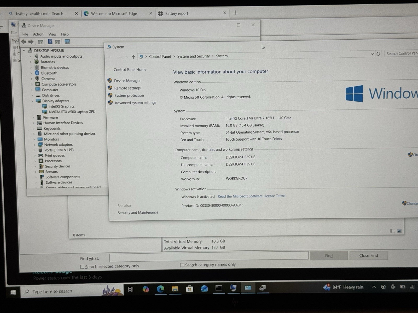Image resolution: width=418 pixels, height=313 pixels.
Task: Select Ports (COM & LPT) row
Action: point(59,150)
